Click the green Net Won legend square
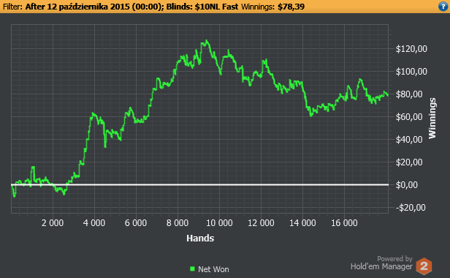 click(192, 268)
